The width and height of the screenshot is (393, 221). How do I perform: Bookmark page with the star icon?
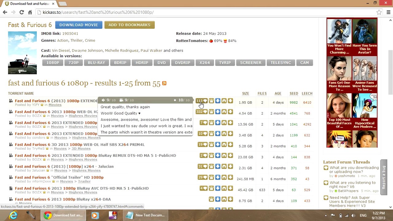379,12
